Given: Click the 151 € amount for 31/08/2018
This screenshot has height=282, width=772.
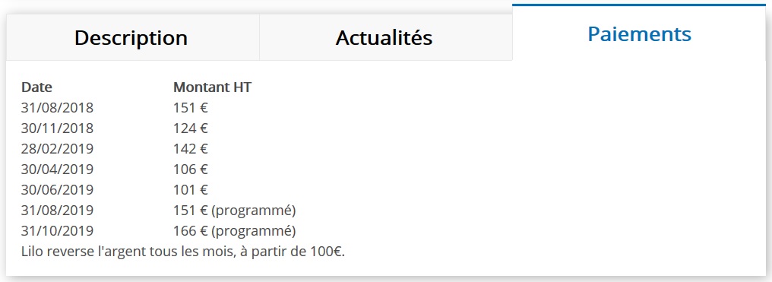Looking at the screenshot, I should coord(191,107).
